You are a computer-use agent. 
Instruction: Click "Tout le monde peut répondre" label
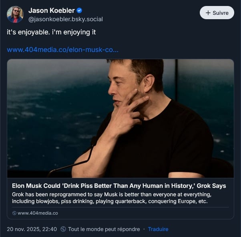pos(104,229)
